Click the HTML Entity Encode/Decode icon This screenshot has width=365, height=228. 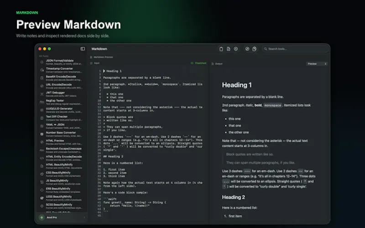click(42, 158)
